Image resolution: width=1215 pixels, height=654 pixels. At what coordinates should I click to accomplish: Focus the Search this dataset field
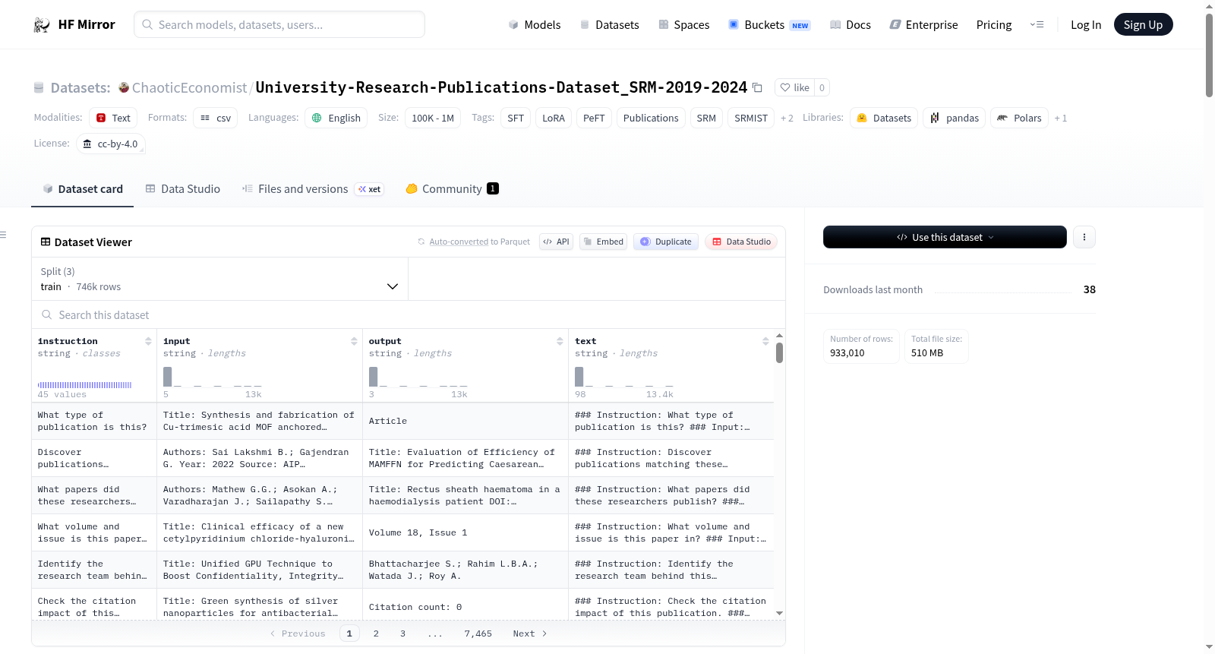click(409, 314)
